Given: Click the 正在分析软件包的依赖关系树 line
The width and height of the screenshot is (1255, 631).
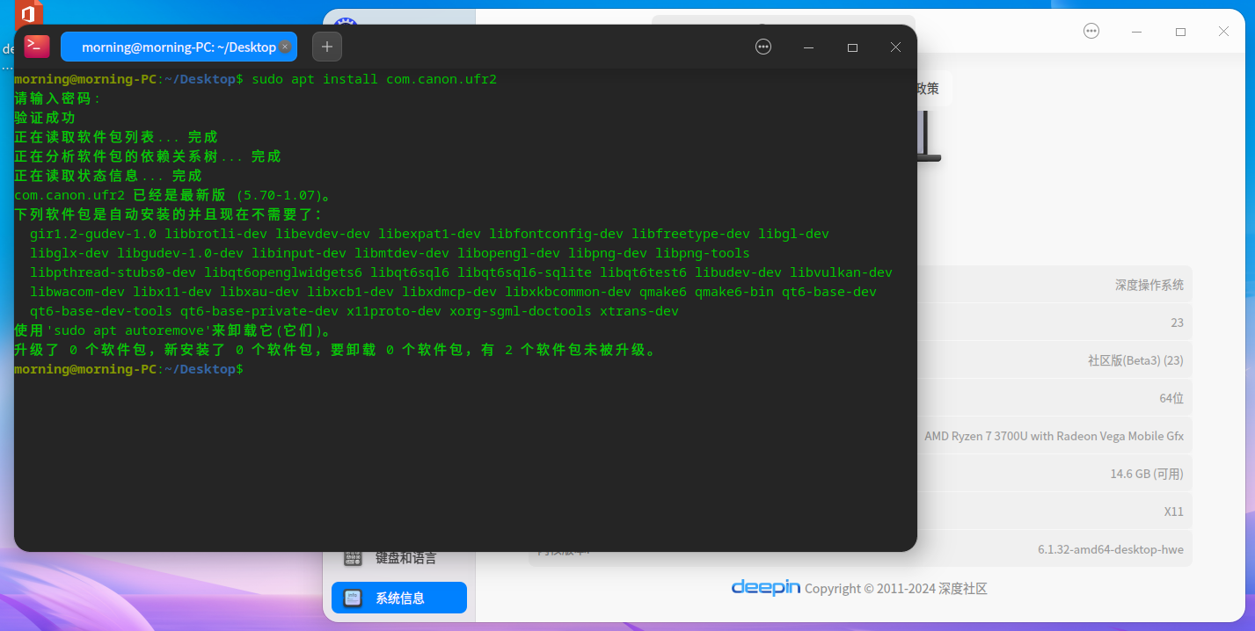Looking at the screenshot, I should [148, 156].
